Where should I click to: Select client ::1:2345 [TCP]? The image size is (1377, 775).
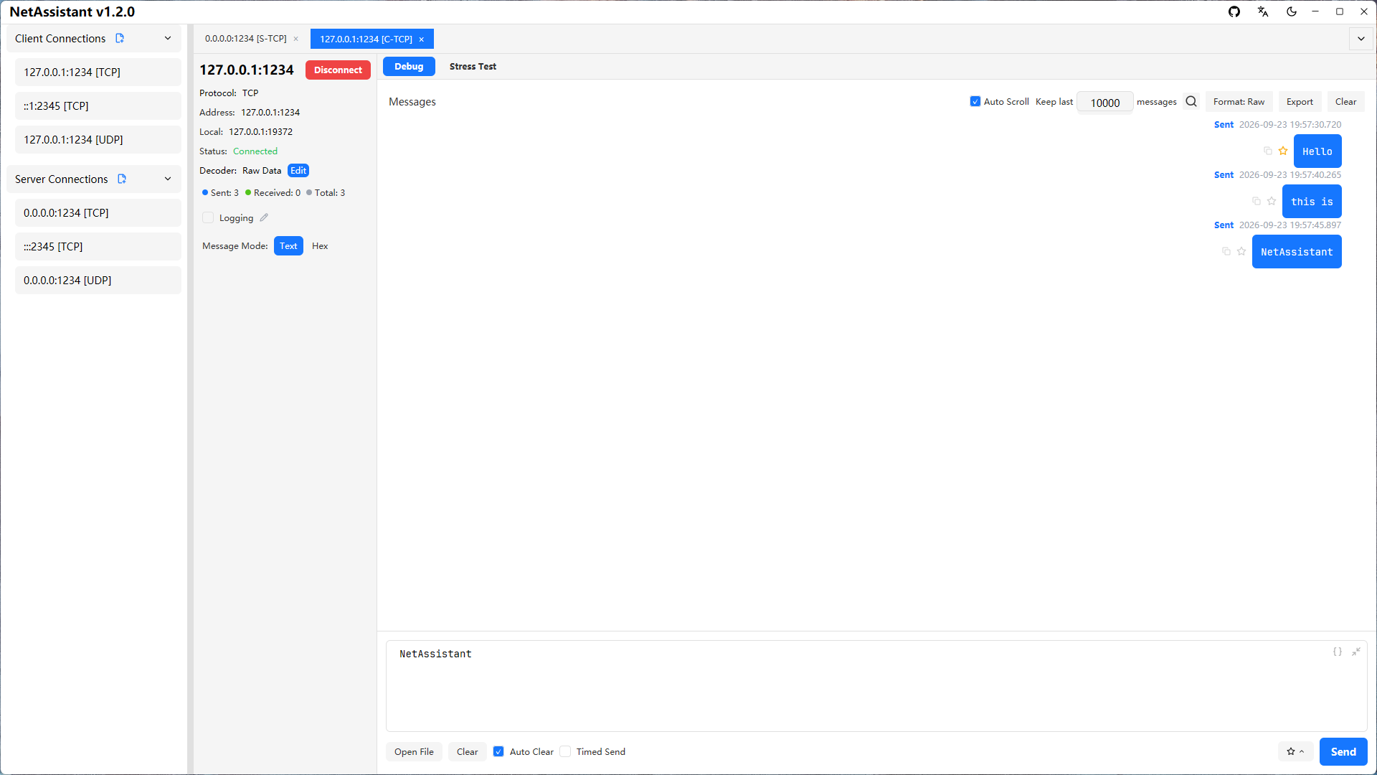[98, 105]
